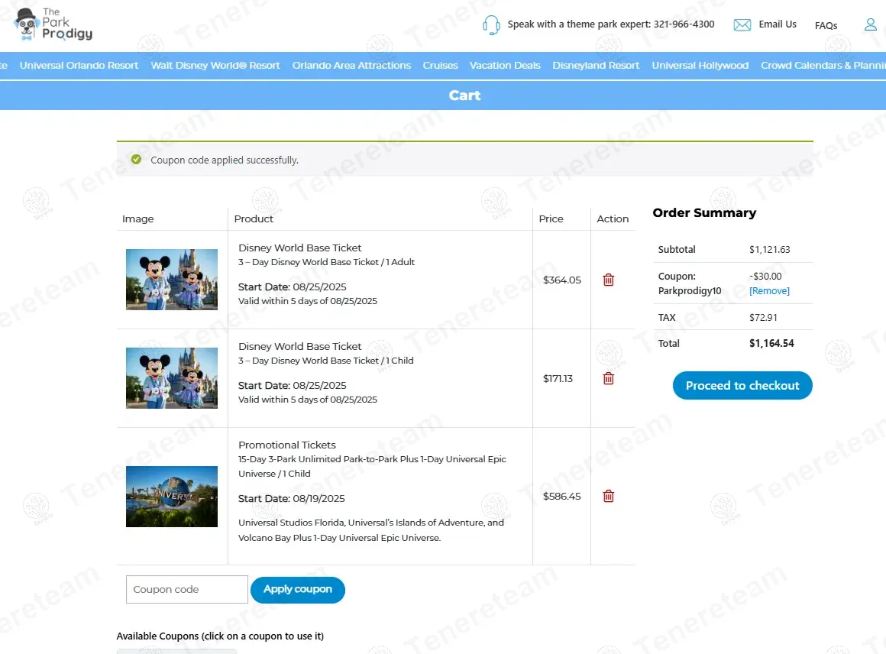The height and width of the screenshot is (654, 886).
Task: Click the green coupon success checkmark
Action: 136,160
